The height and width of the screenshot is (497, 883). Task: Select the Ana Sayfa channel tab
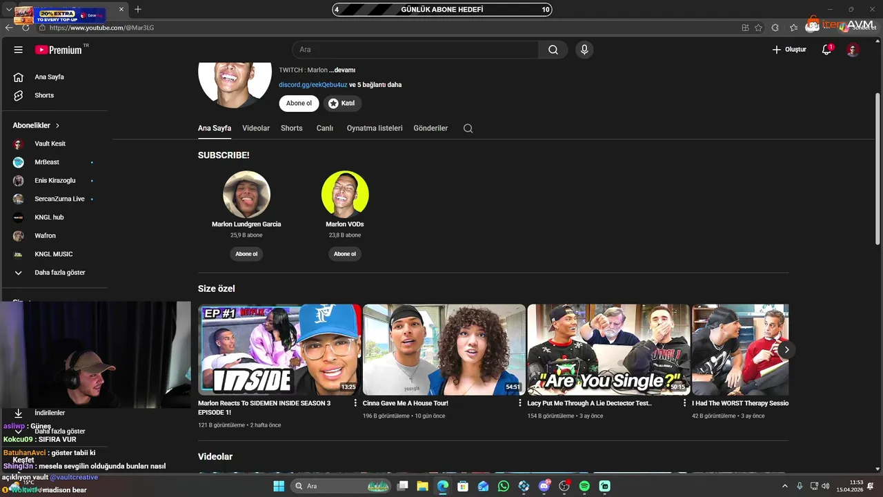coord(215,128)
